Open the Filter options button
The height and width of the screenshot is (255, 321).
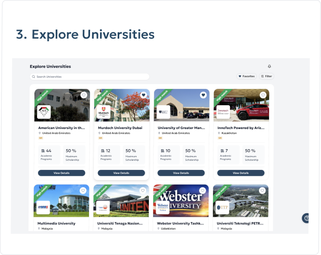[x=266, y=76]
